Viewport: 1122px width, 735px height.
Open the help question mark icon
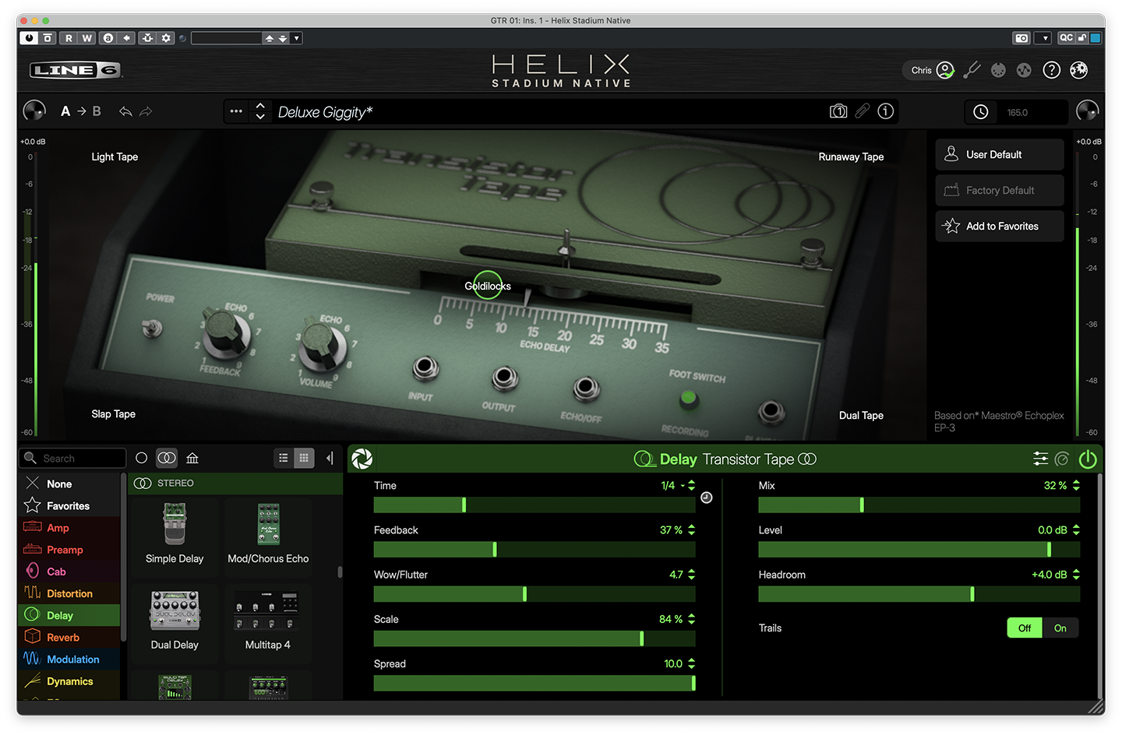1051,70
